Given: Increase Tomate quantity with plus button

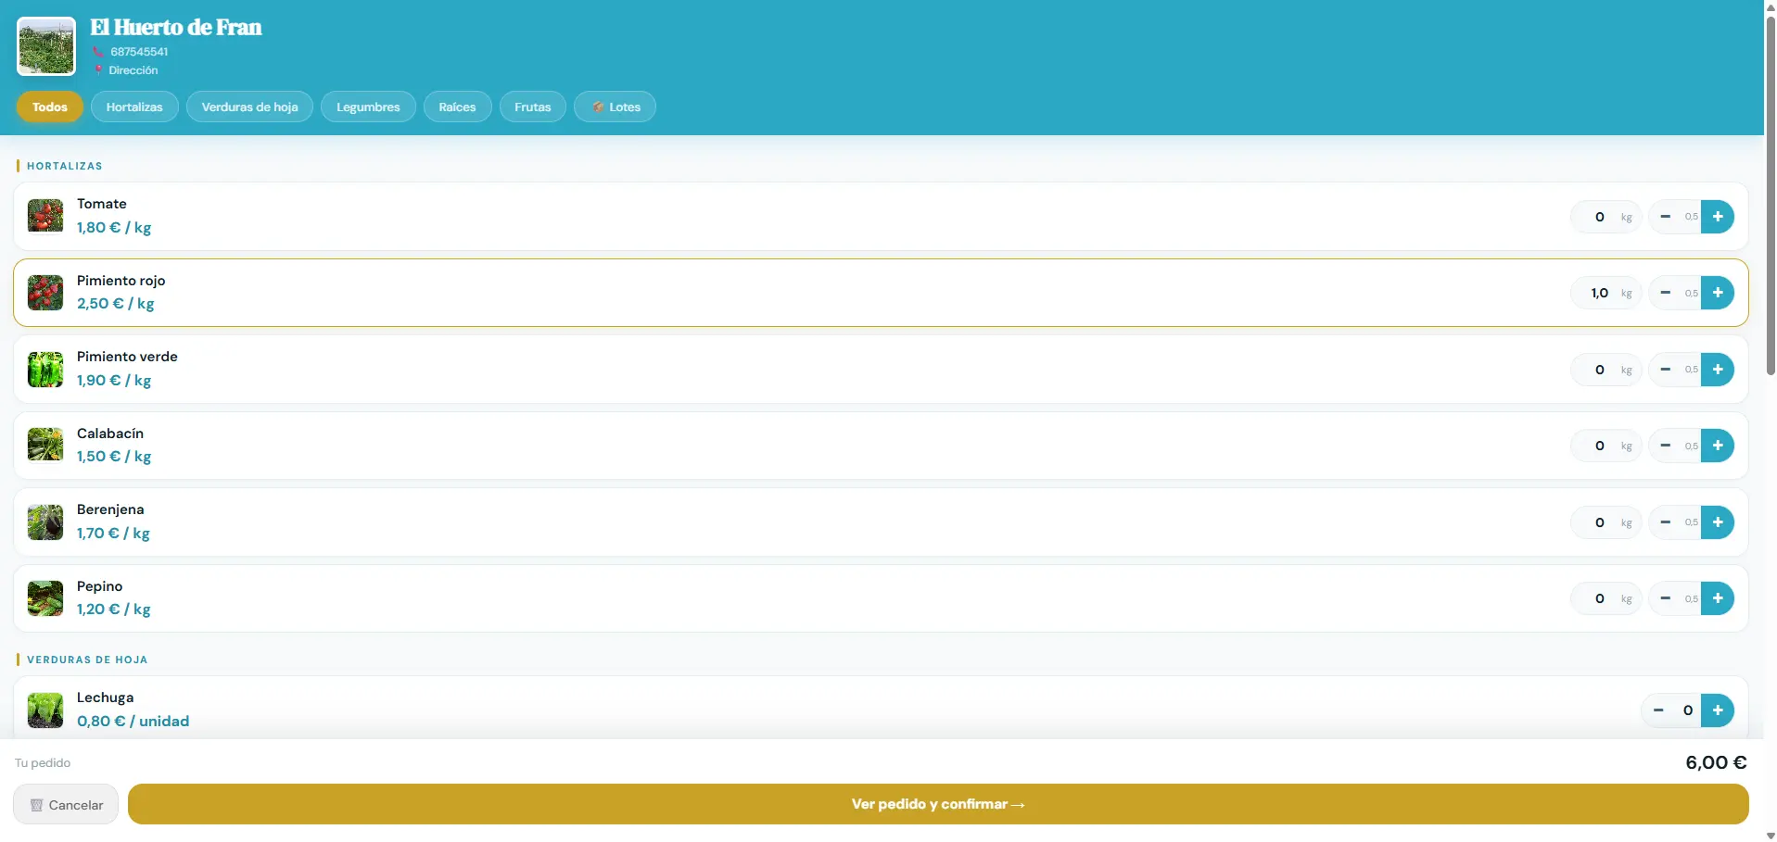Looking at the screenshot, I should (1717, 217).
